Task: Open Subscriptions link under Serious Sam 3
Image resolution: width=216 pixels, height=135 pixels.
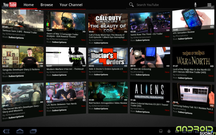Action: click(16, 37)
